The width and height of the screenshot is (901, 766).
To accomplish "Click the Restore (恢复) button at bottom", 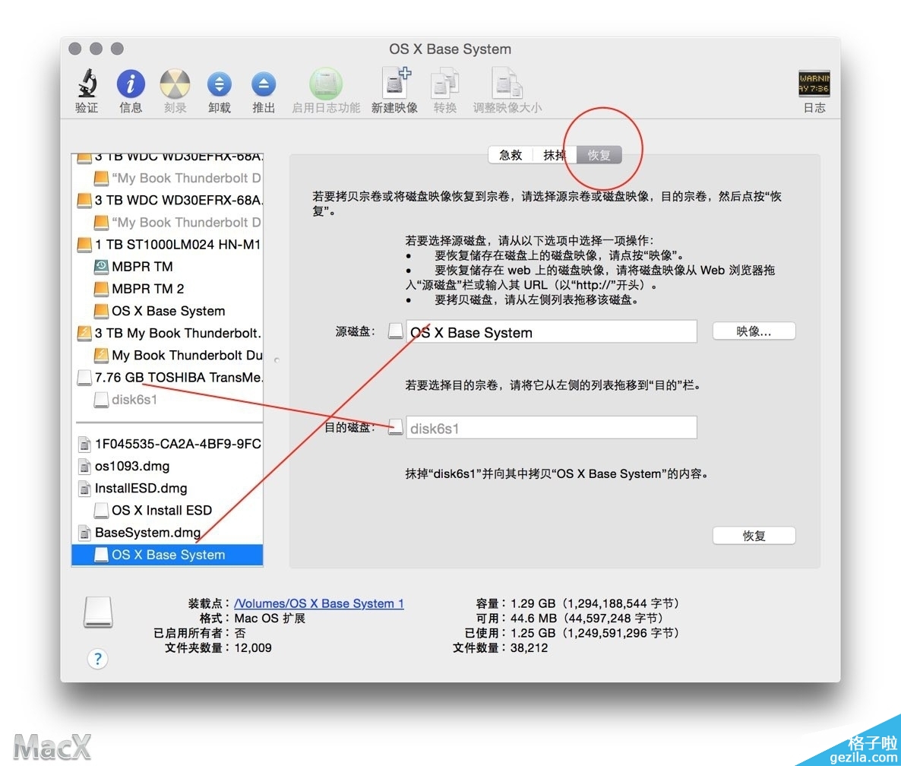I will (754, 536).
